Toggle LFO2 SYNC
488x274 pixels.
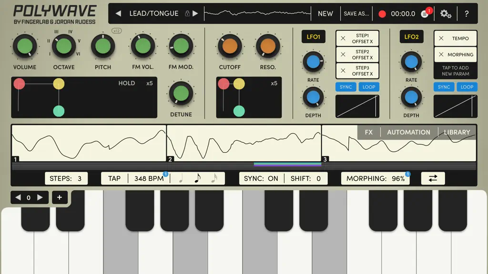click(444, 87)
